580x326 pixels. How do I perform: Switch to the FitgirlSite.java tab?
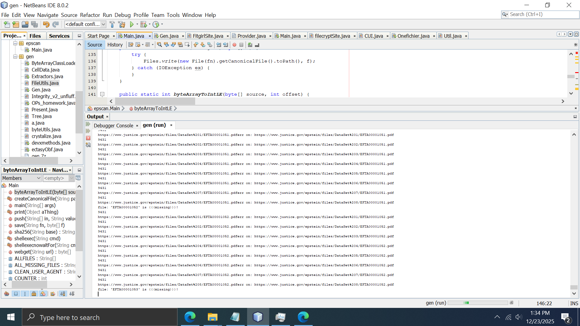[x=208, y=36]
